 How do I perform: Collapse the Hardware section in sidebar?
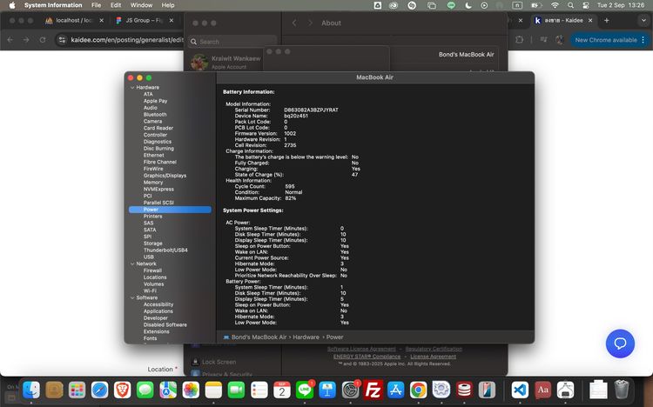[132, 88]
